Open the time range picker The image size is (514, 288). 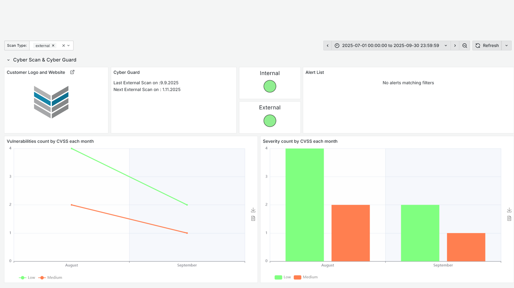point(390,46)
